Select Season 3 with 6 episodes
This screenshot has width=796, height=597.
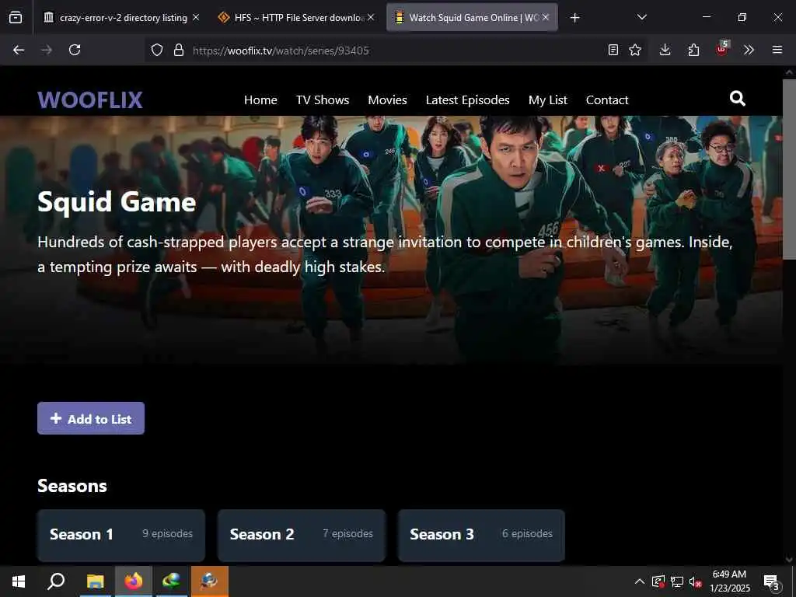481,535
